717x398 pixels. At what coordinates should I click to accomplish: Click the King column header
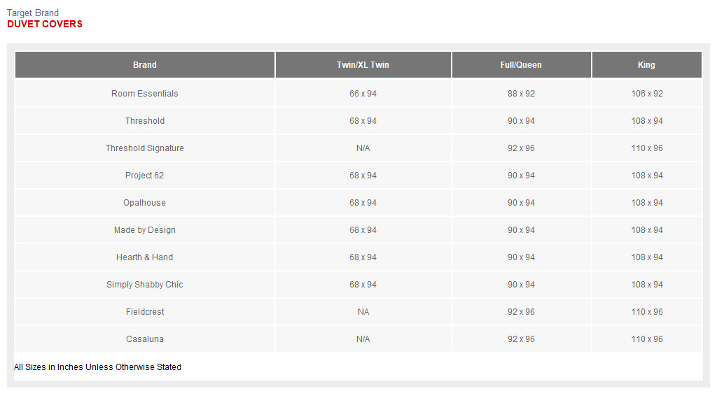646,65
